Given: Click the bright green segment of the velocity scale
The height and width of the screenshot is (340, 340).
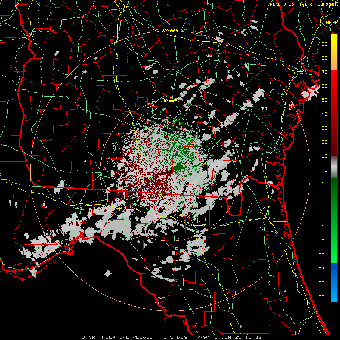Looking at the screenshot, I should 334,252.
